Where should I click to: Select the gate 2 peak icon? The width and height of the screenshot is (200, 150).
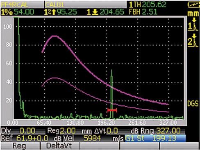tap(193, 40)
